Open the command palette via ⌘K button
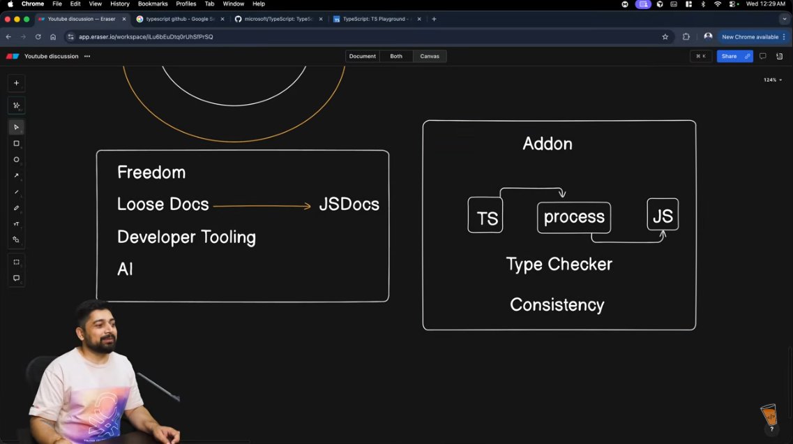The width and height of the screenshot is (793, 444). 700,56
